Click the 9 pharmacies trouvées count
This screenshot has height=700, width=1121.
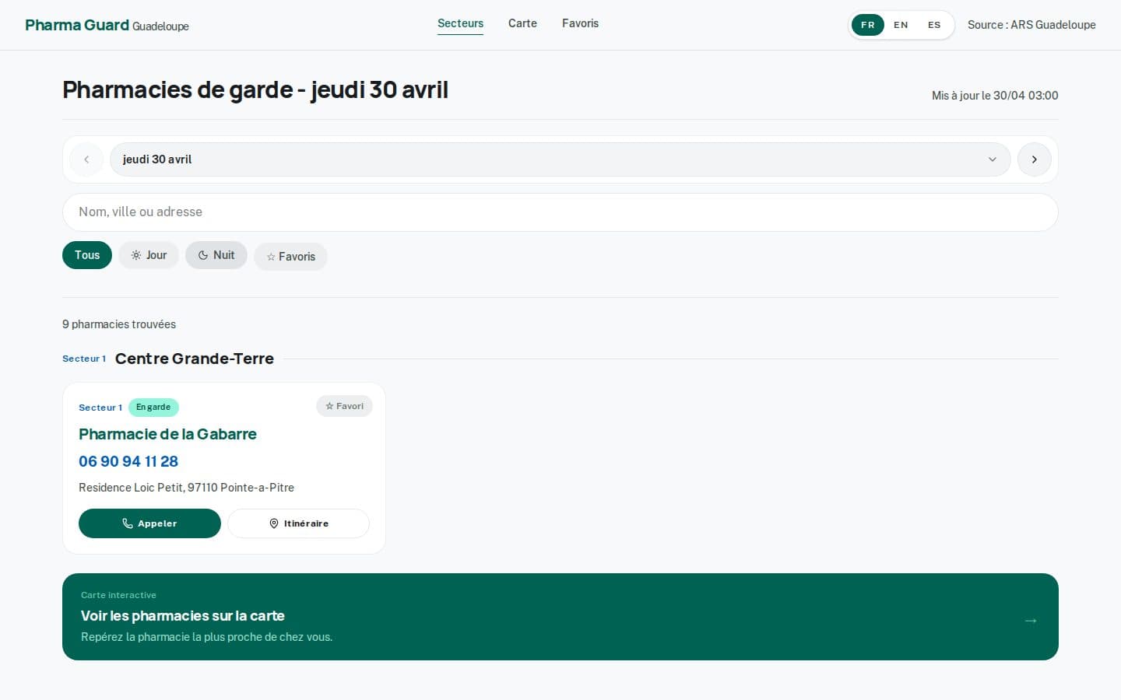point(119,324)
